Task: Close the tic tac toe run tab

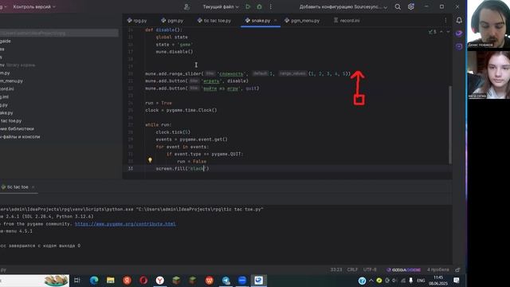Action: point(33,187)
